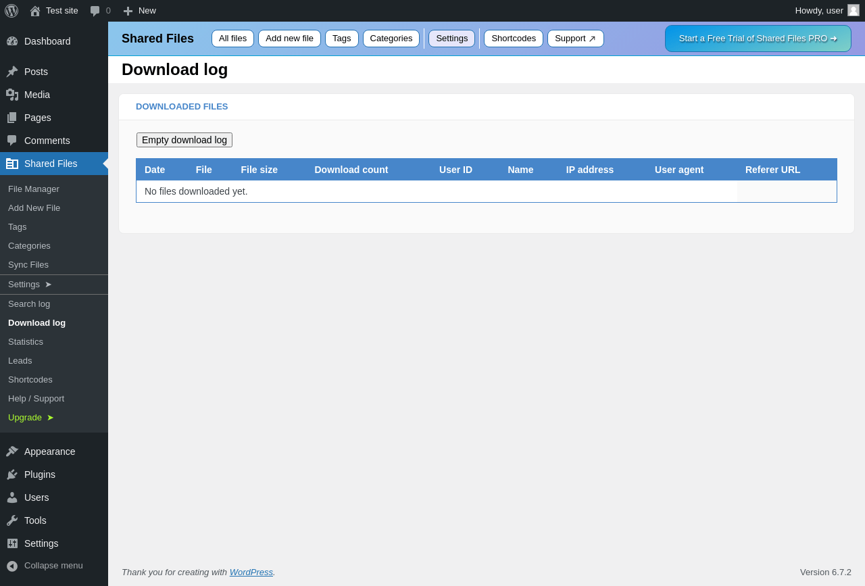Click the Plugins plug icon
Viewport: 865px width, 586px height.
(12, 474)
